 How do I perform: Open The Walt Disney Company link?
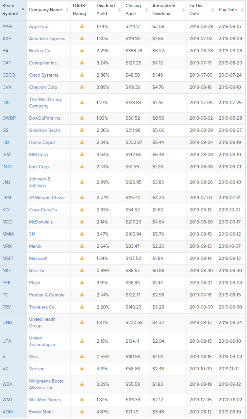46,103
